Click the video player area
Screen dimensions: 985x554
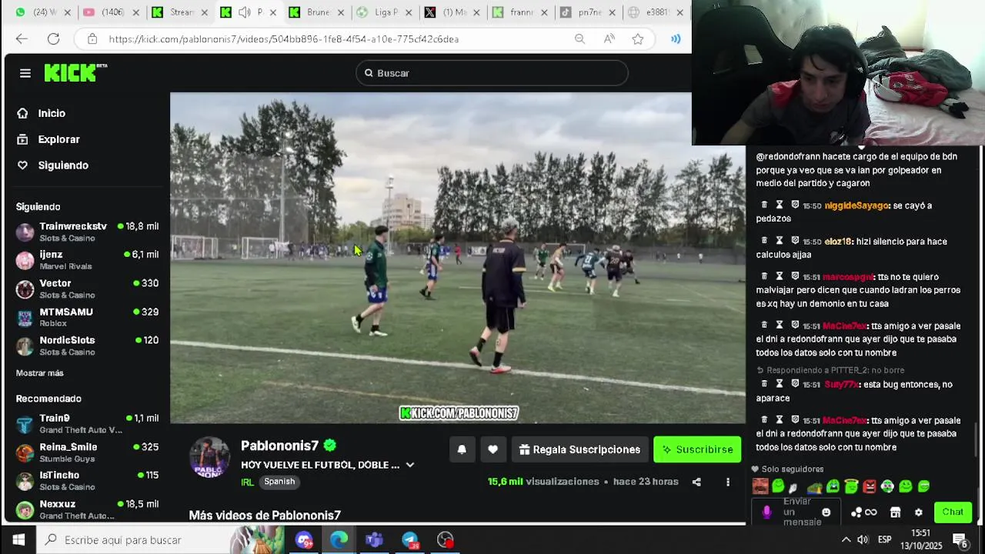pyautogui.click(x=458, y=258)
